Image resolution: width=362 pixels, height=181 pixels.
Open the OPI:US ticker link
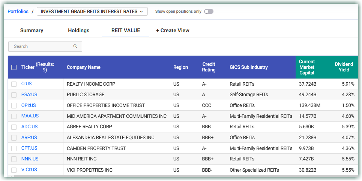29,105
